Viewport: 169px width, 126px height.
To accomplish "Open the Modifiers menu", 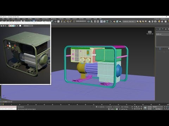I will click(x=30, y=19).
